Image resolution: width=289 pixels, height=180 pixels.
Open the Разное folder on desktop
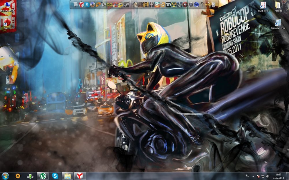[278, 6]
